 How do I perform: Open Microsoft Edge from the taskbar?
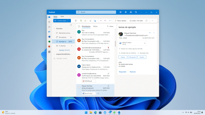95,113
